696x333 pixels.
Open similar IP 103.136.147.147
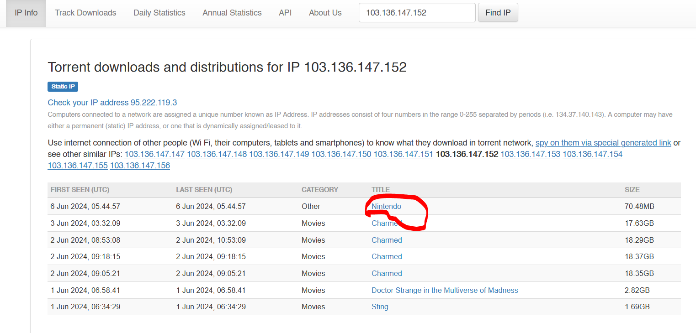point(154,154)
